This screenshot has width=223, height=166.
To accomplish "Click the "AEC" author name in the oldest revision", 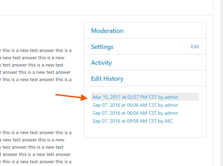I will click(169, 121).
